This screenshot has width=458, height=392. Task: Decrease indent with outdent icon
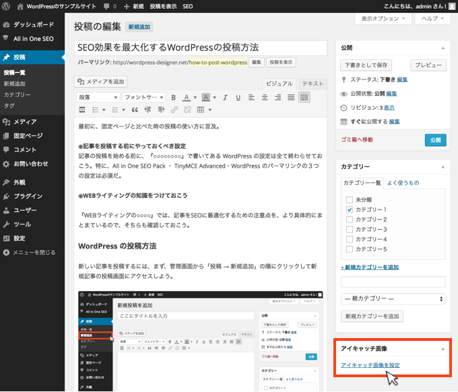148,110
